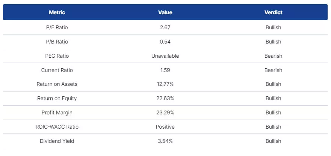Viewport: 331px width, 156px height.
Task: Select the Bullish verdict for Profit Margin
Action: tap(273, 112)
